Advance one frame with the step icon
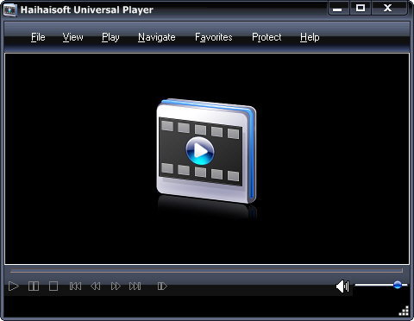This screenshot has height=321, width=414. coord(162,286)
